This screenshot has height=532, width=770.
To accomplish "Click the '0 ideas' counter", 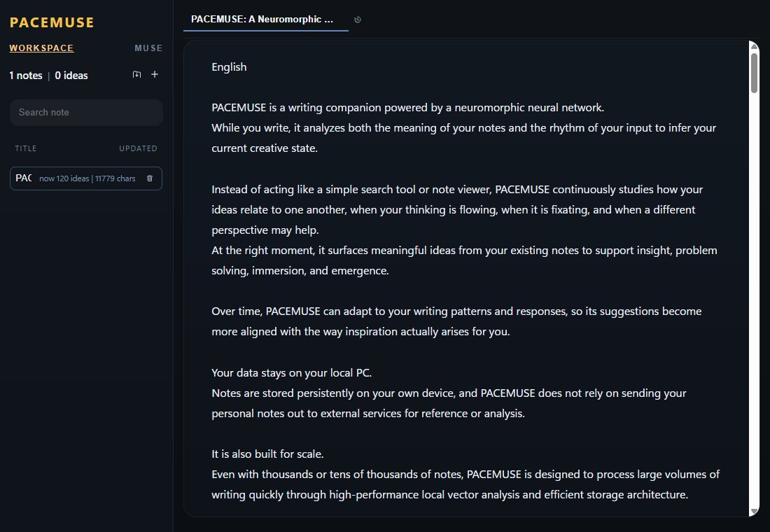I will 71,76.
